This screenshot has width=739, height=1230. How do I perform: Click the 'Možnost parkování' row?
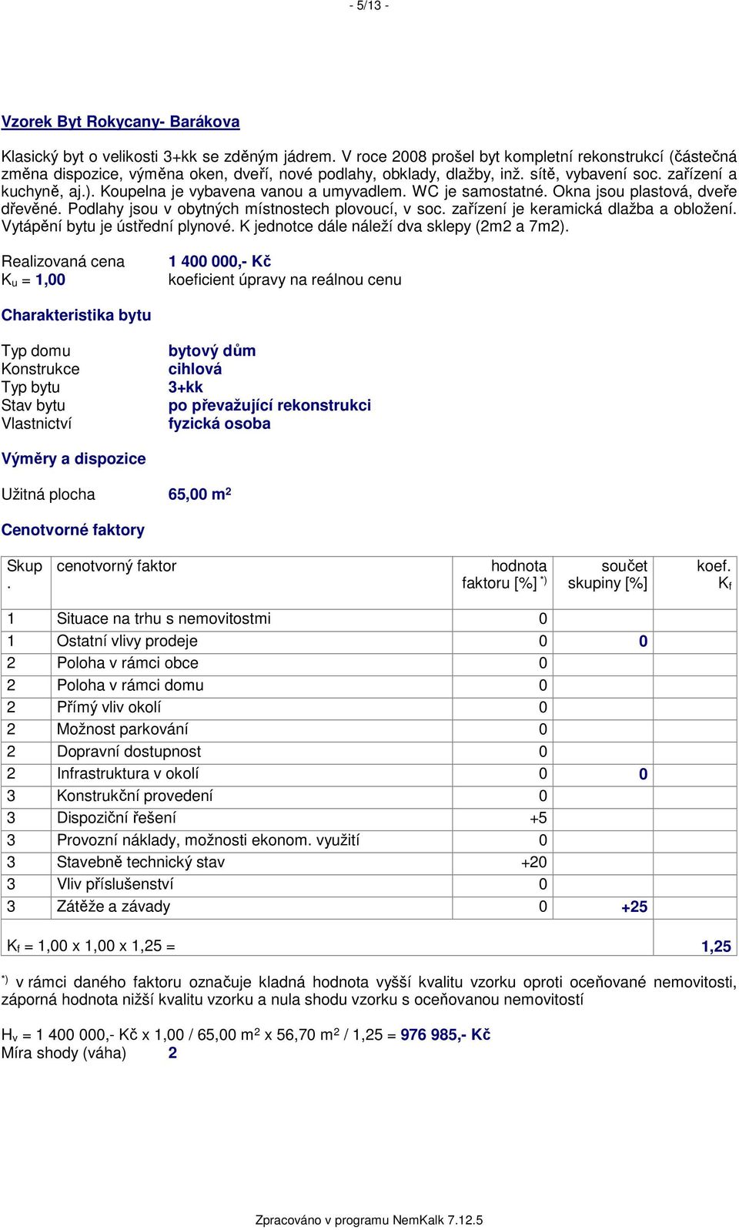[369, 729]
